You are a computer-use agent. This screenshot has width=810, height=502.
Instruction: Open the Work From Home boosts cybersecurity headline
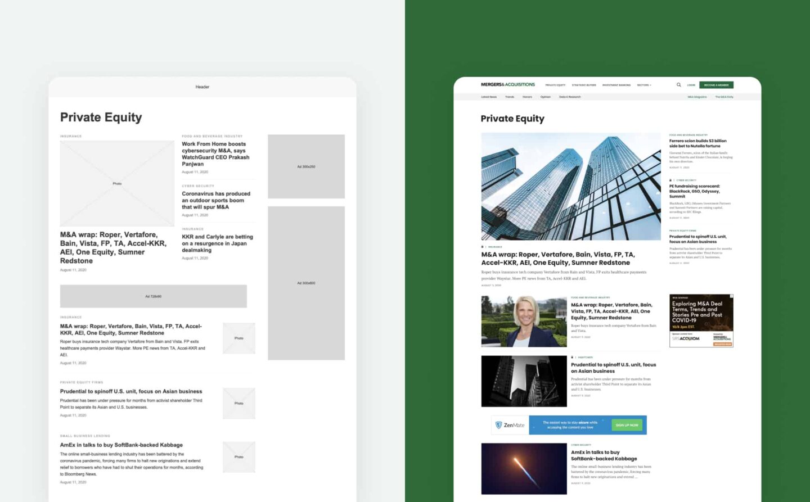(x=215, y=154)
